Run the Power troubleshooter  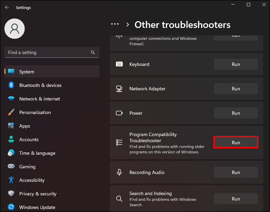click(x=236, y=113)
